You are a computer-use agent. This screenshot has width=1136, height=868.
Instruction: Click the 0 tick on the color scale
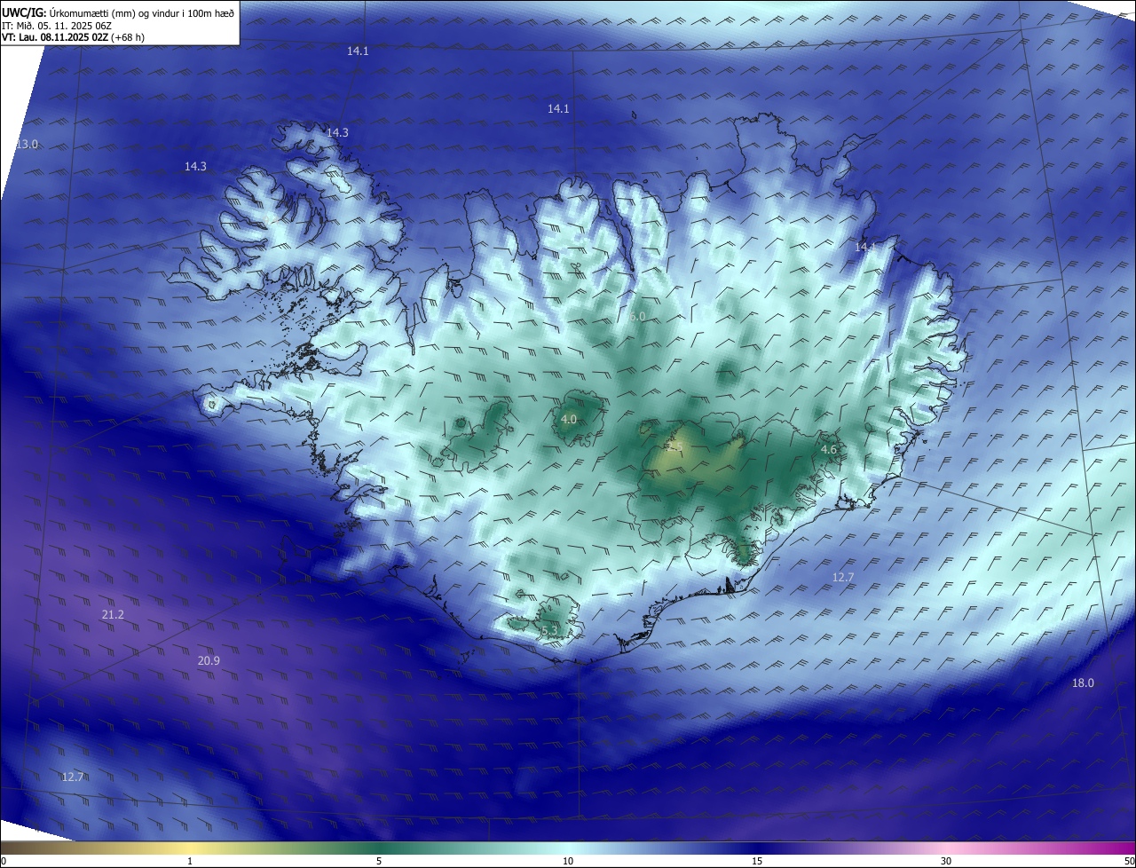(x=4, y=861)
